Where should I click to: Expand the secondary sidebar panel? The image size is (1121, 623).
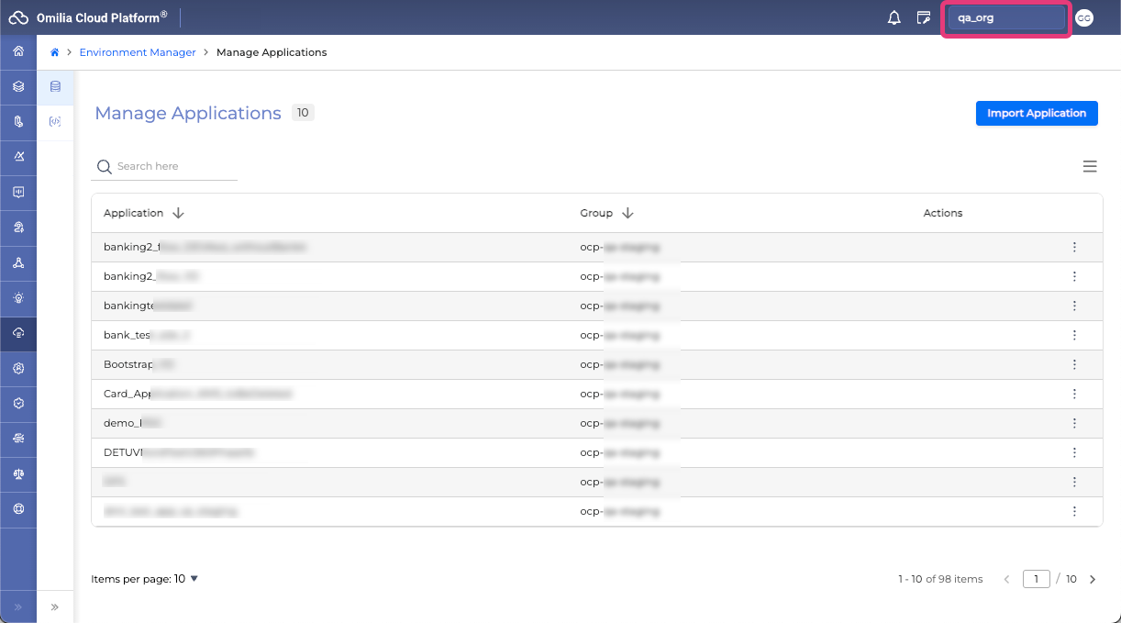pyautogui.click(x=55, y=606)
